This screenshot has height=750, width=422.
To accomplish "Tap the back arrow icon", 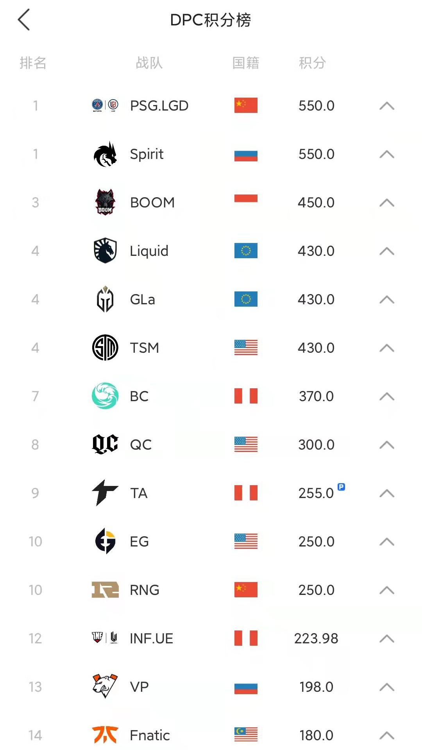I will pos(24,20).
